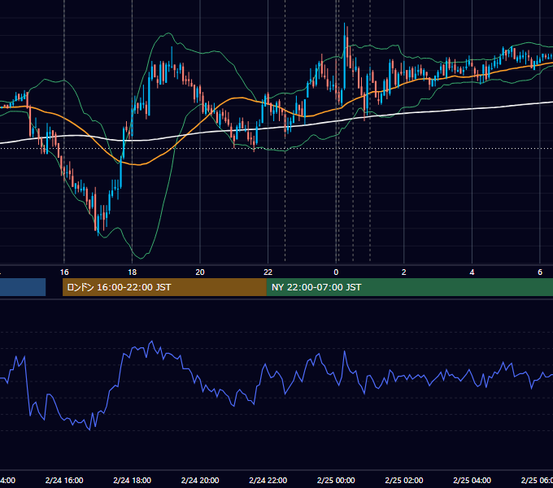The height and width of the screenshot is (488, 553).
Task: Click the 2/24 20:00 date label on the oscillator axis
Action: pos(200,480)
